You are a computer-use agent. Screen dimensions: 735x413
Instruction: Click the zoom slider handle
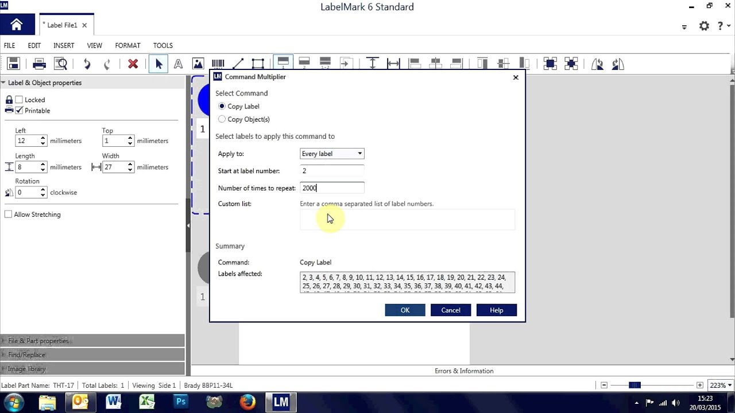[x=635, y=385]
